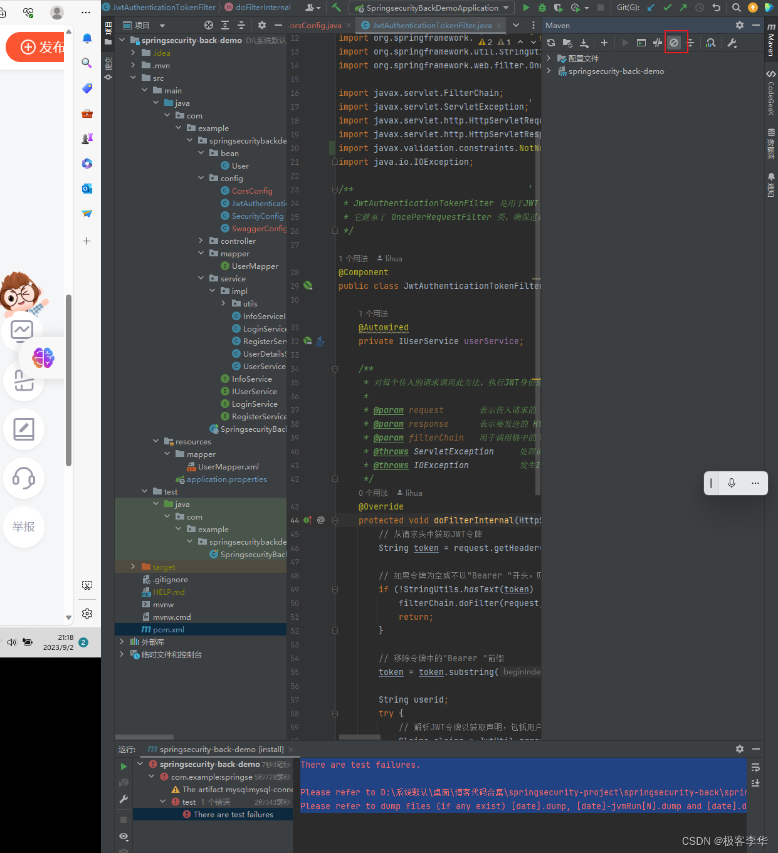Screen dimensions: 778x853
Task: Open Maven side tool window tab
Action: pyautogui.click(x=771, y=39)
